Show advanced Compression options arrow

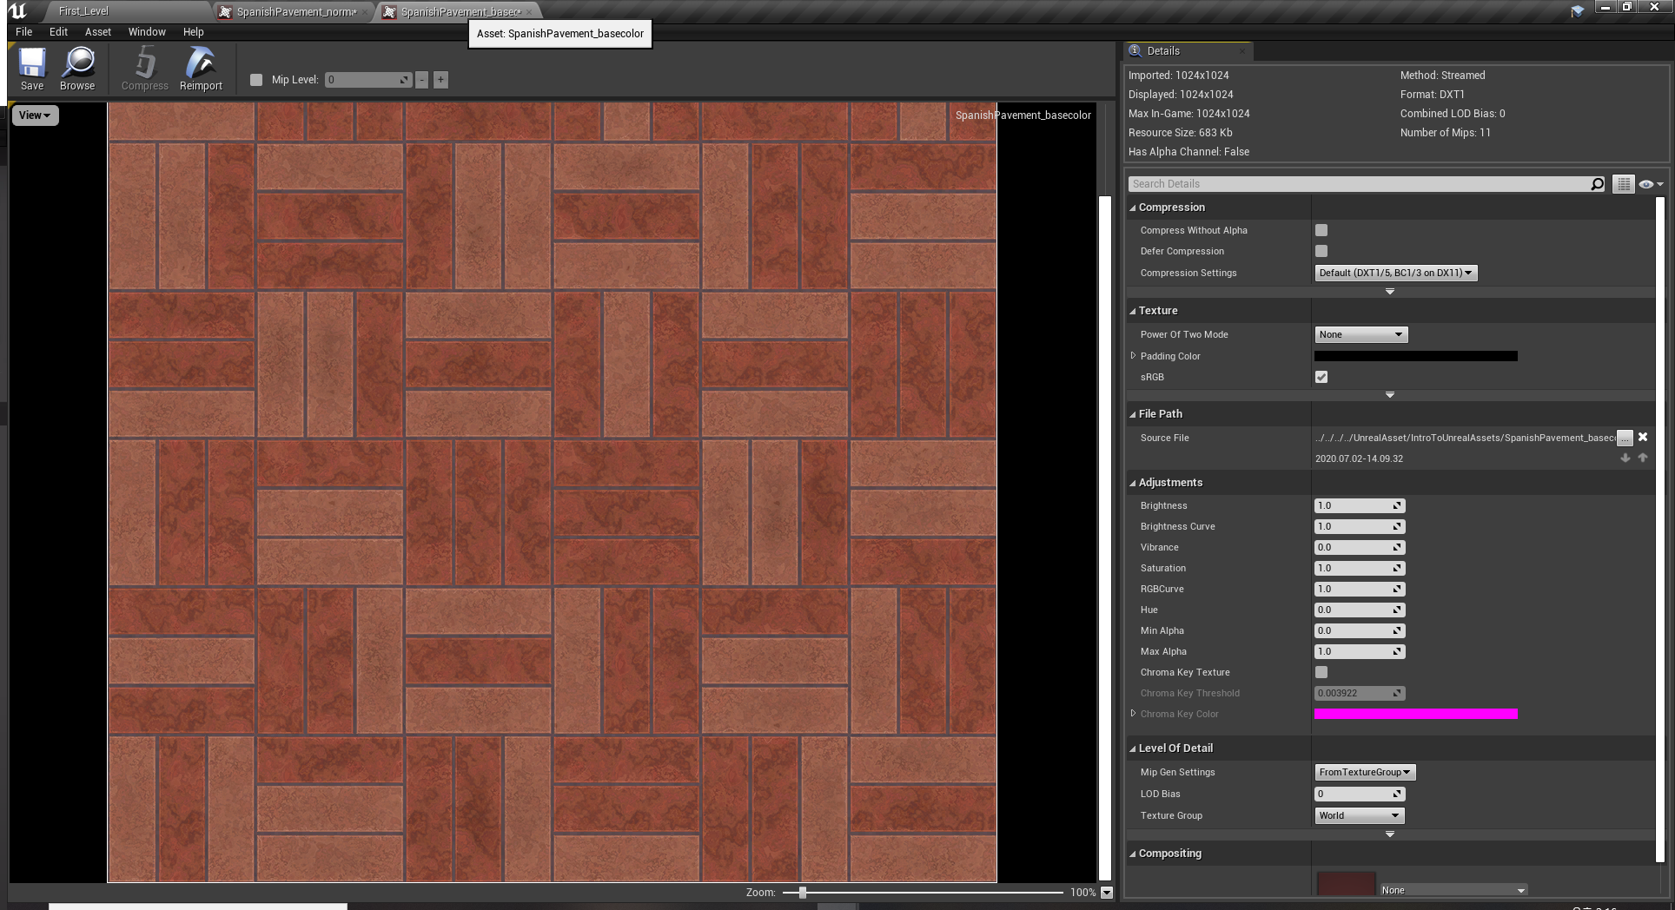1390,292
